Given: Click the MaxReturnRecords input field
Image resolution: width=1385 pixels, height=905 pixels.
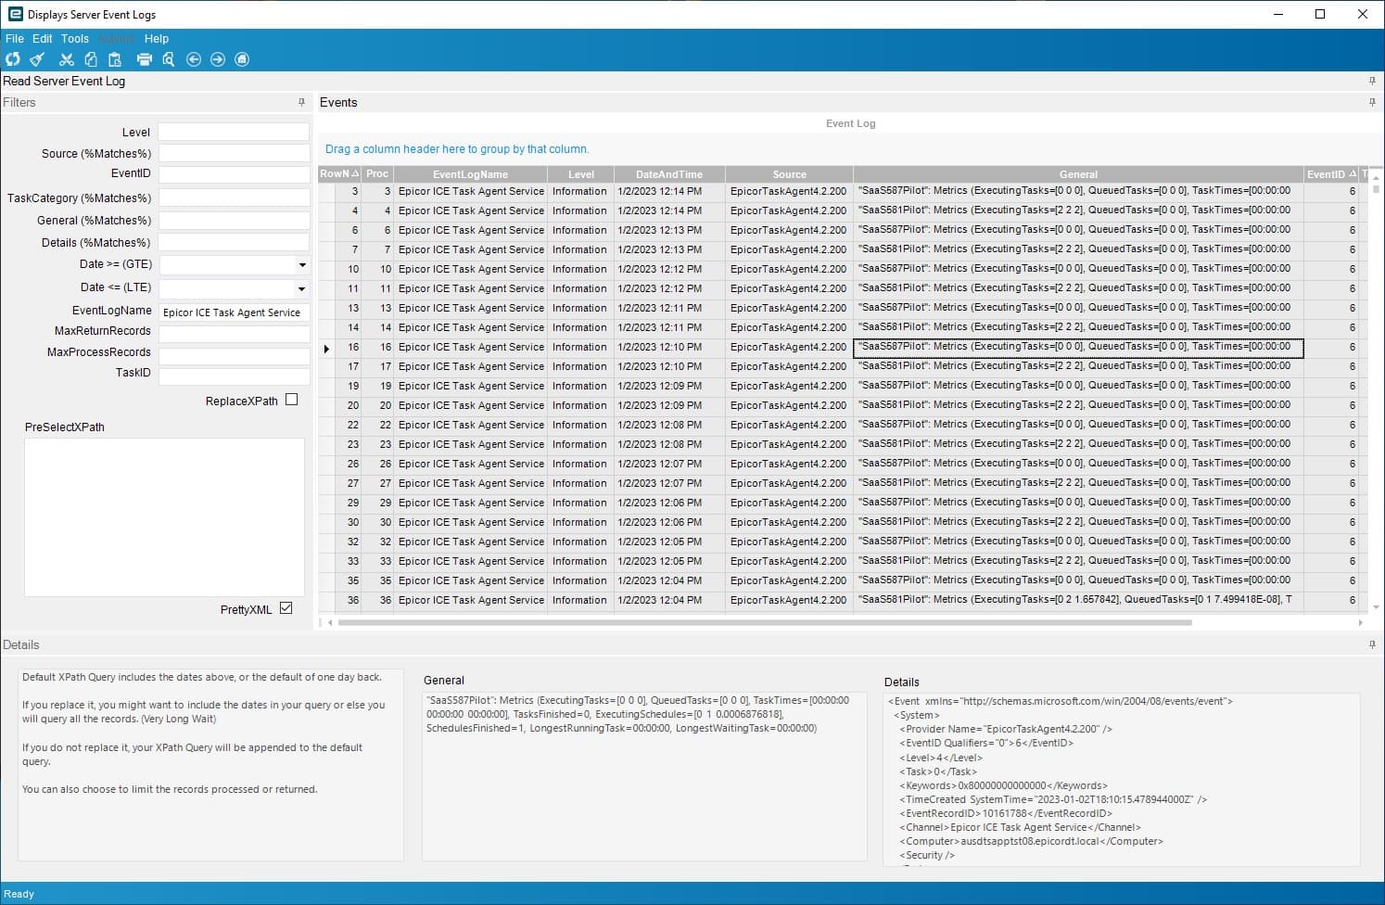Looking at the screenshot, I should [x=234, y=333].
